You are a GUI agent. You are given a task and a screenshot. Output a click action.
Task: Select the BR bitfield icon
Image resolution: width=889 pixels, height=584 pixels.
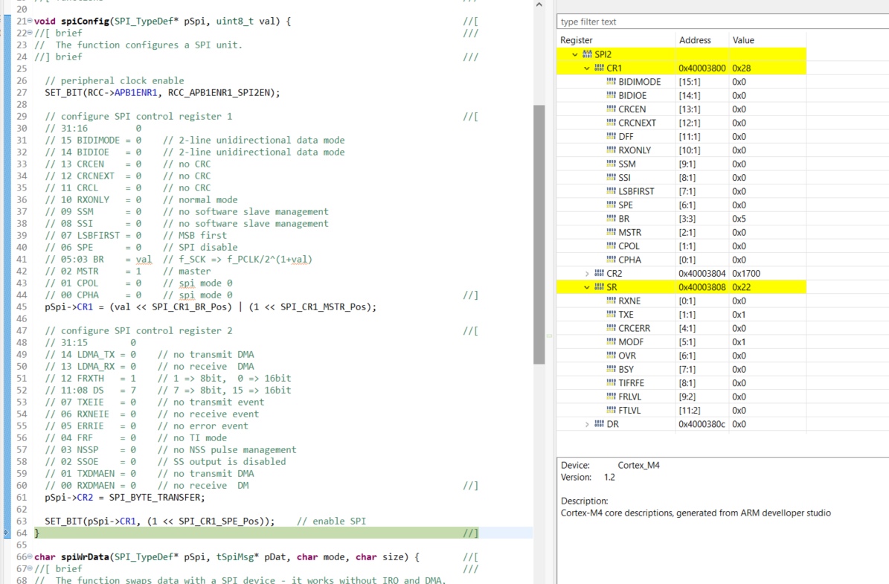pos(611,218)
